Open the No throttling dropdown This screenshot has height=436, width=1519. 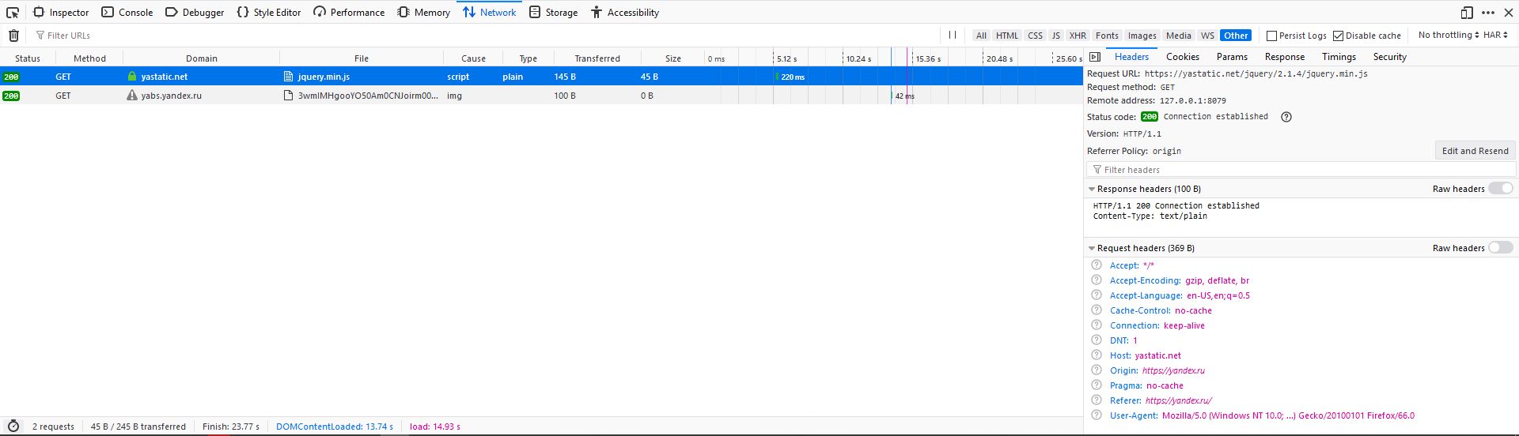[1448, 35]
